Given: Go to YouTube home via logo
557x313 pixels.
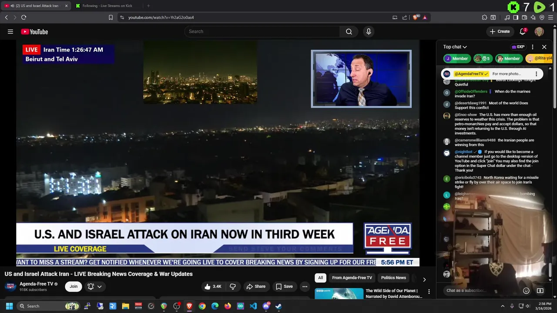Looking at the screenshot, I should tap(34, 31).
